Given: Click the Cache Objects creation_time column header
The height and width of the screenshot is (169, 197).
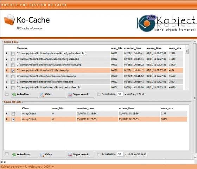Looking at the screenshot, I should coord(85,108).
